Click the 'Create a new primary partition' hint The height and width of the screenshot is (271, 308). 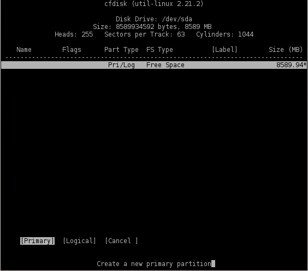154,264
